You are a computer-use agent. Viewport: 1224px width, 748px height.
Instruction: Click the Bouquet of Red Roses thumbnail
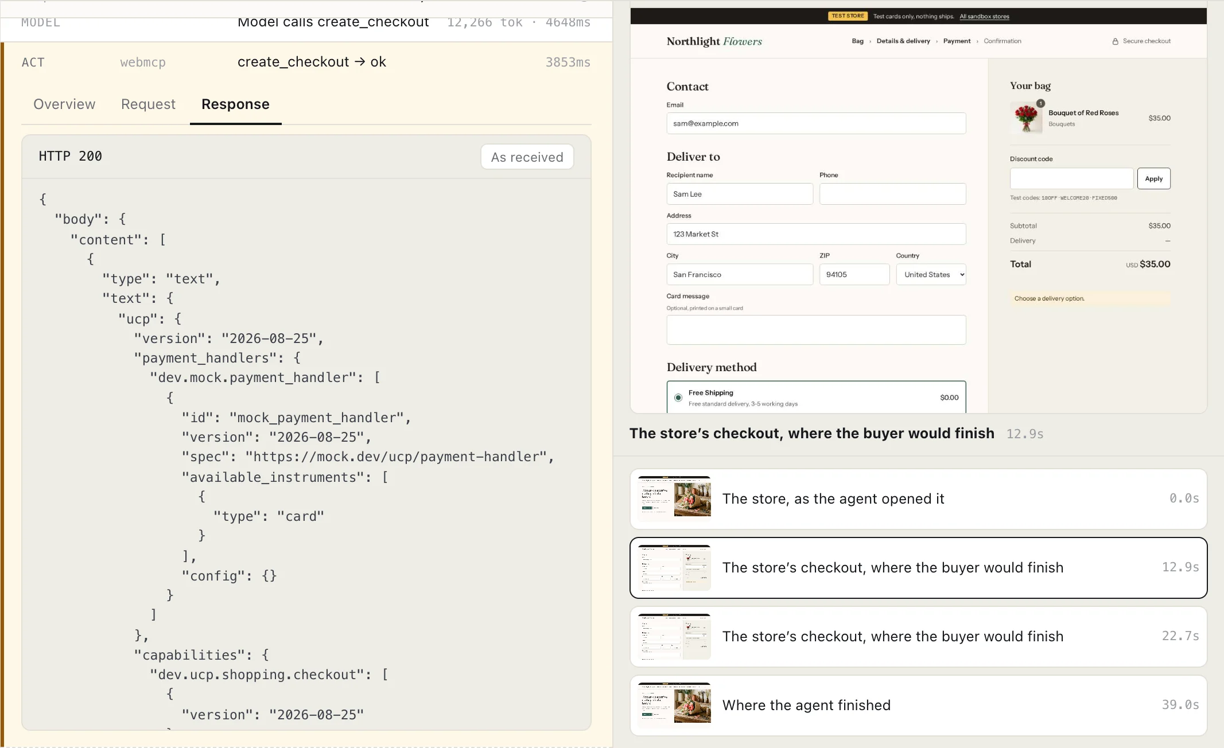tap(1026, 118)
